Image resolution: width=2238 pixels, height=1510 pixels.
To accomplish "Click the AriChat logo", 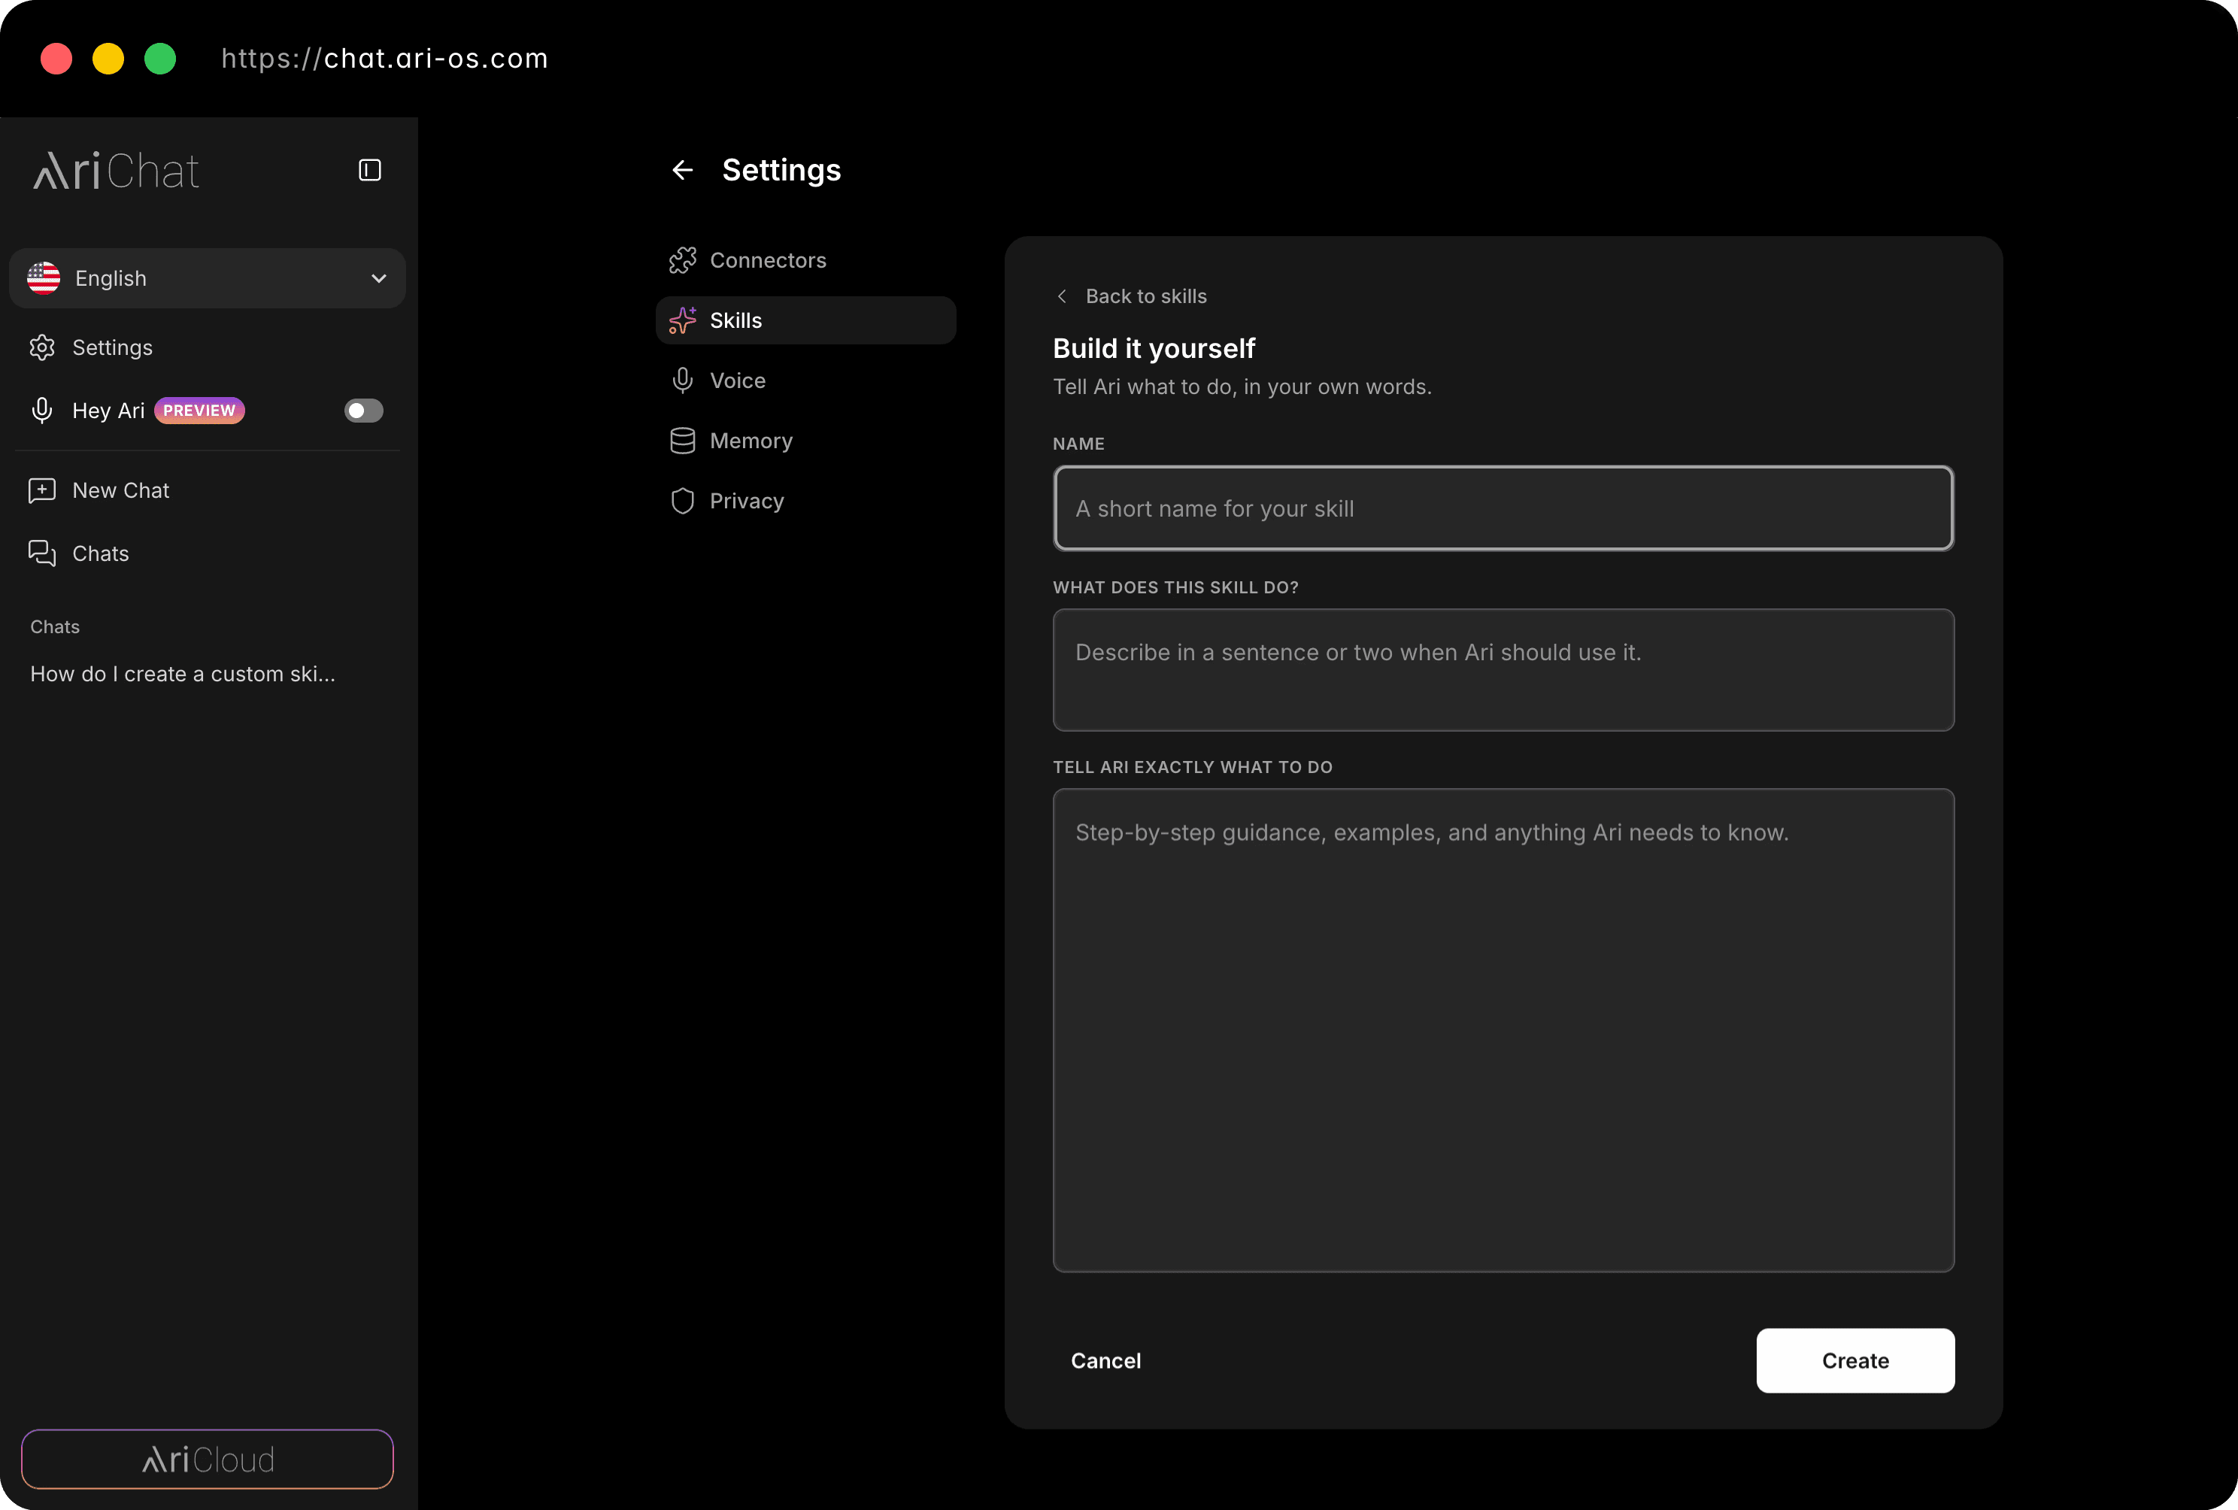I will [117, 171].
